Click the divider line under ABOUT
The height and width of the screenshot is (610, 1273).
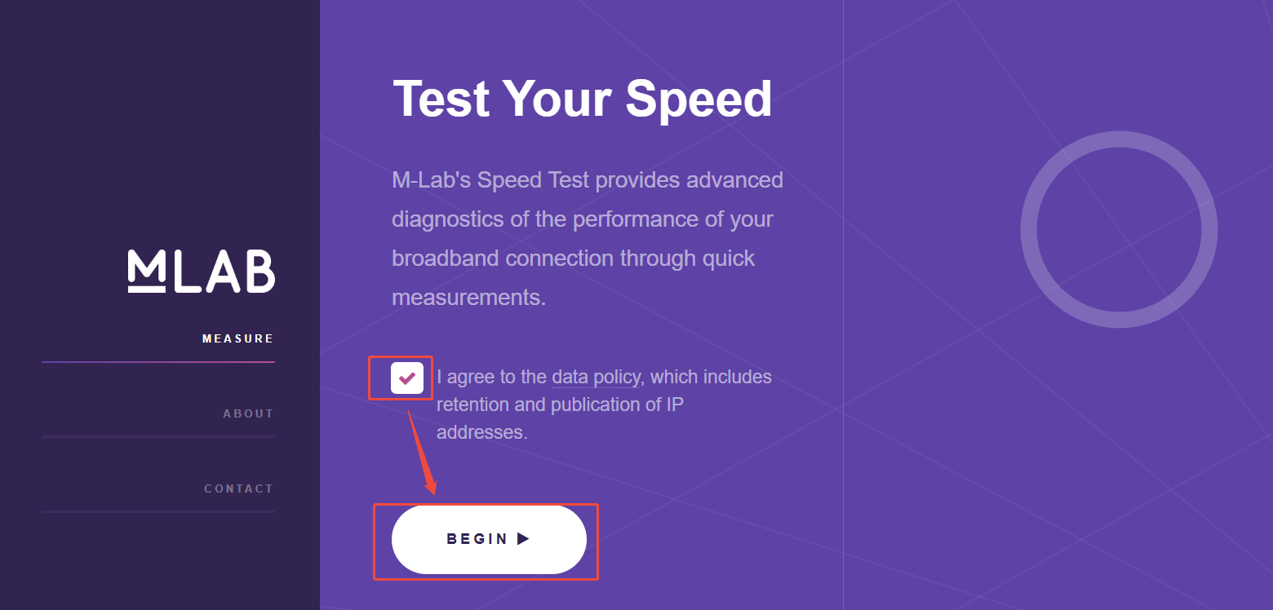158,436
